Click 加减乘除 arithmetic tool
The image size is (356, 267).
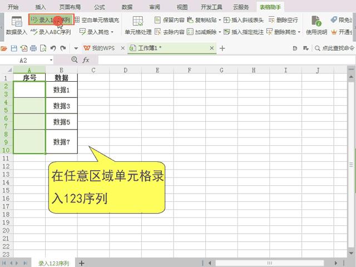pyautogui.click(x=202, y=32)
